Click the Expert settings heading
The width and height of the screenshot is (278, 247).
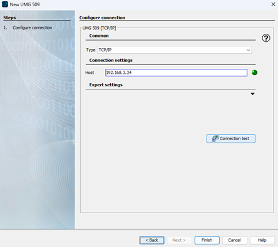pyautogui.click(x=106, y=85)
